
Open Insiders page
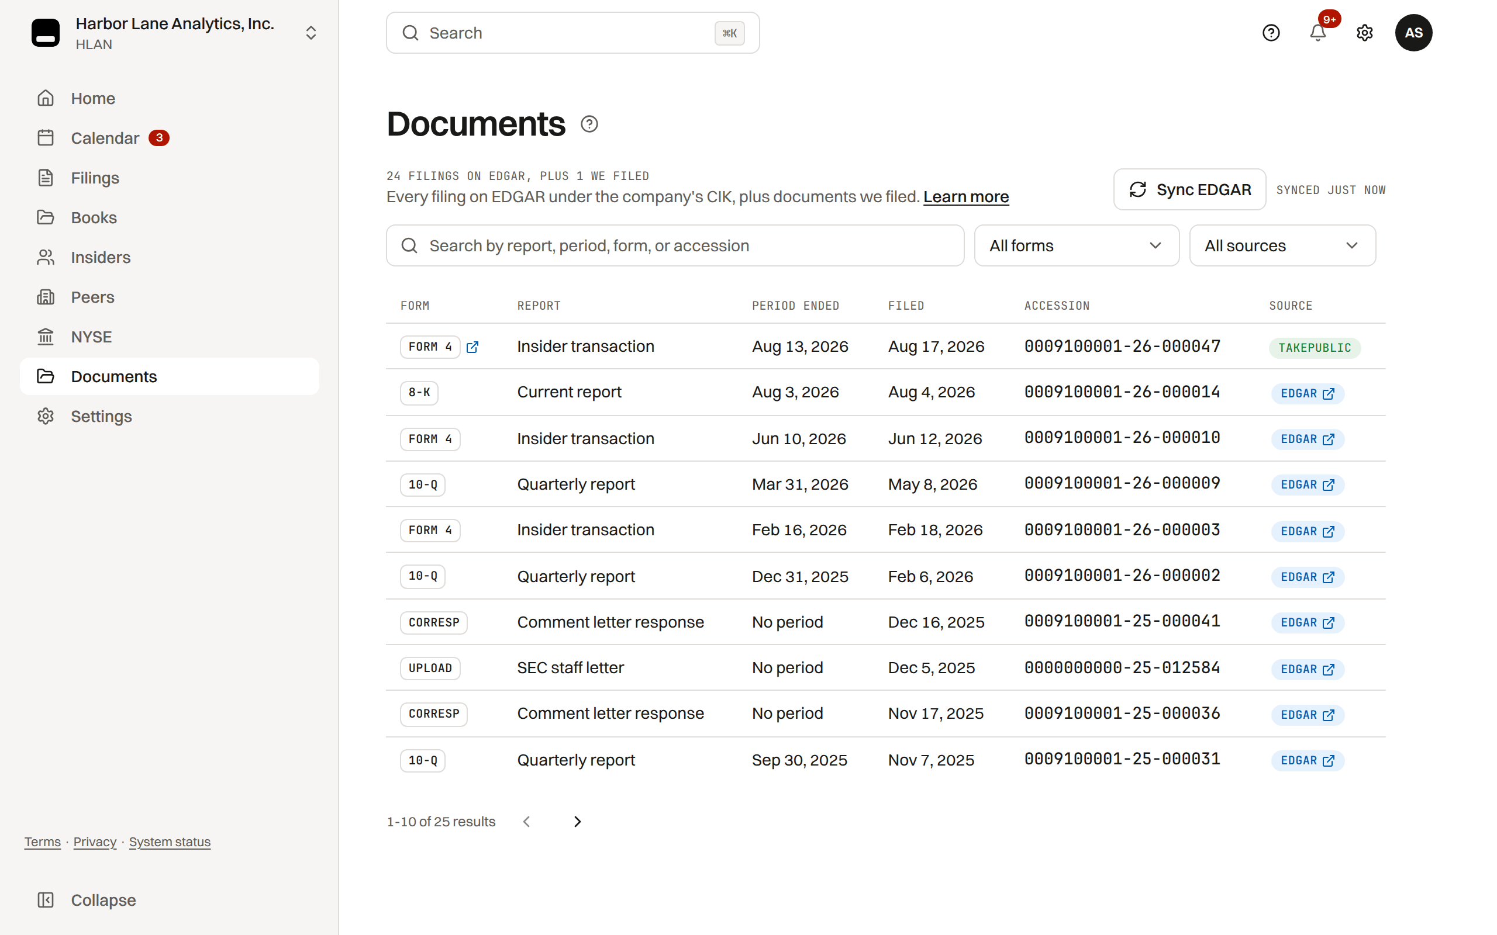pyautogui.click(x=170, y=257)
